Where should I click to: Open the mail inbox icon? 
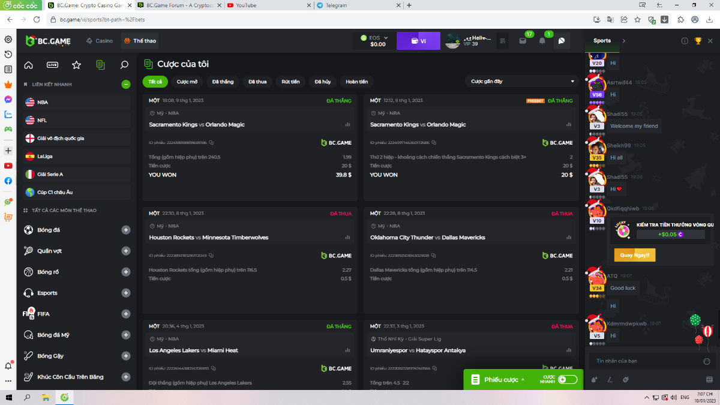(x=522, y=41)
